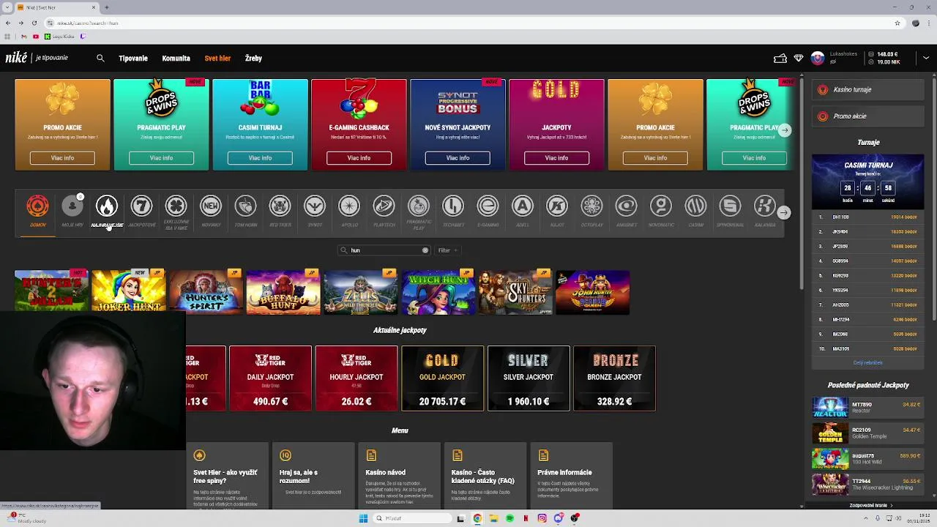Filter games by Apollo provider
The width and height of the screenshot is (937, 527).
(x=349, y=212)
